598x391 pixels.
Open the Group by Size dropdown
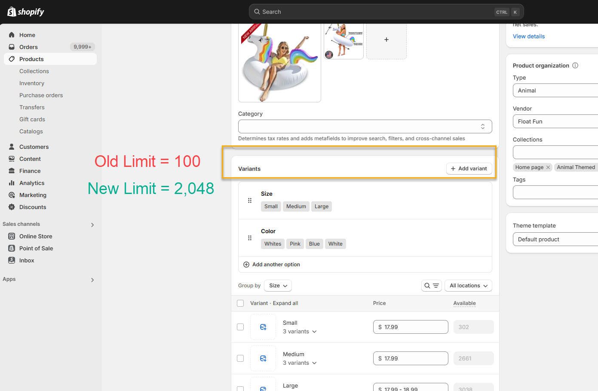278,286
